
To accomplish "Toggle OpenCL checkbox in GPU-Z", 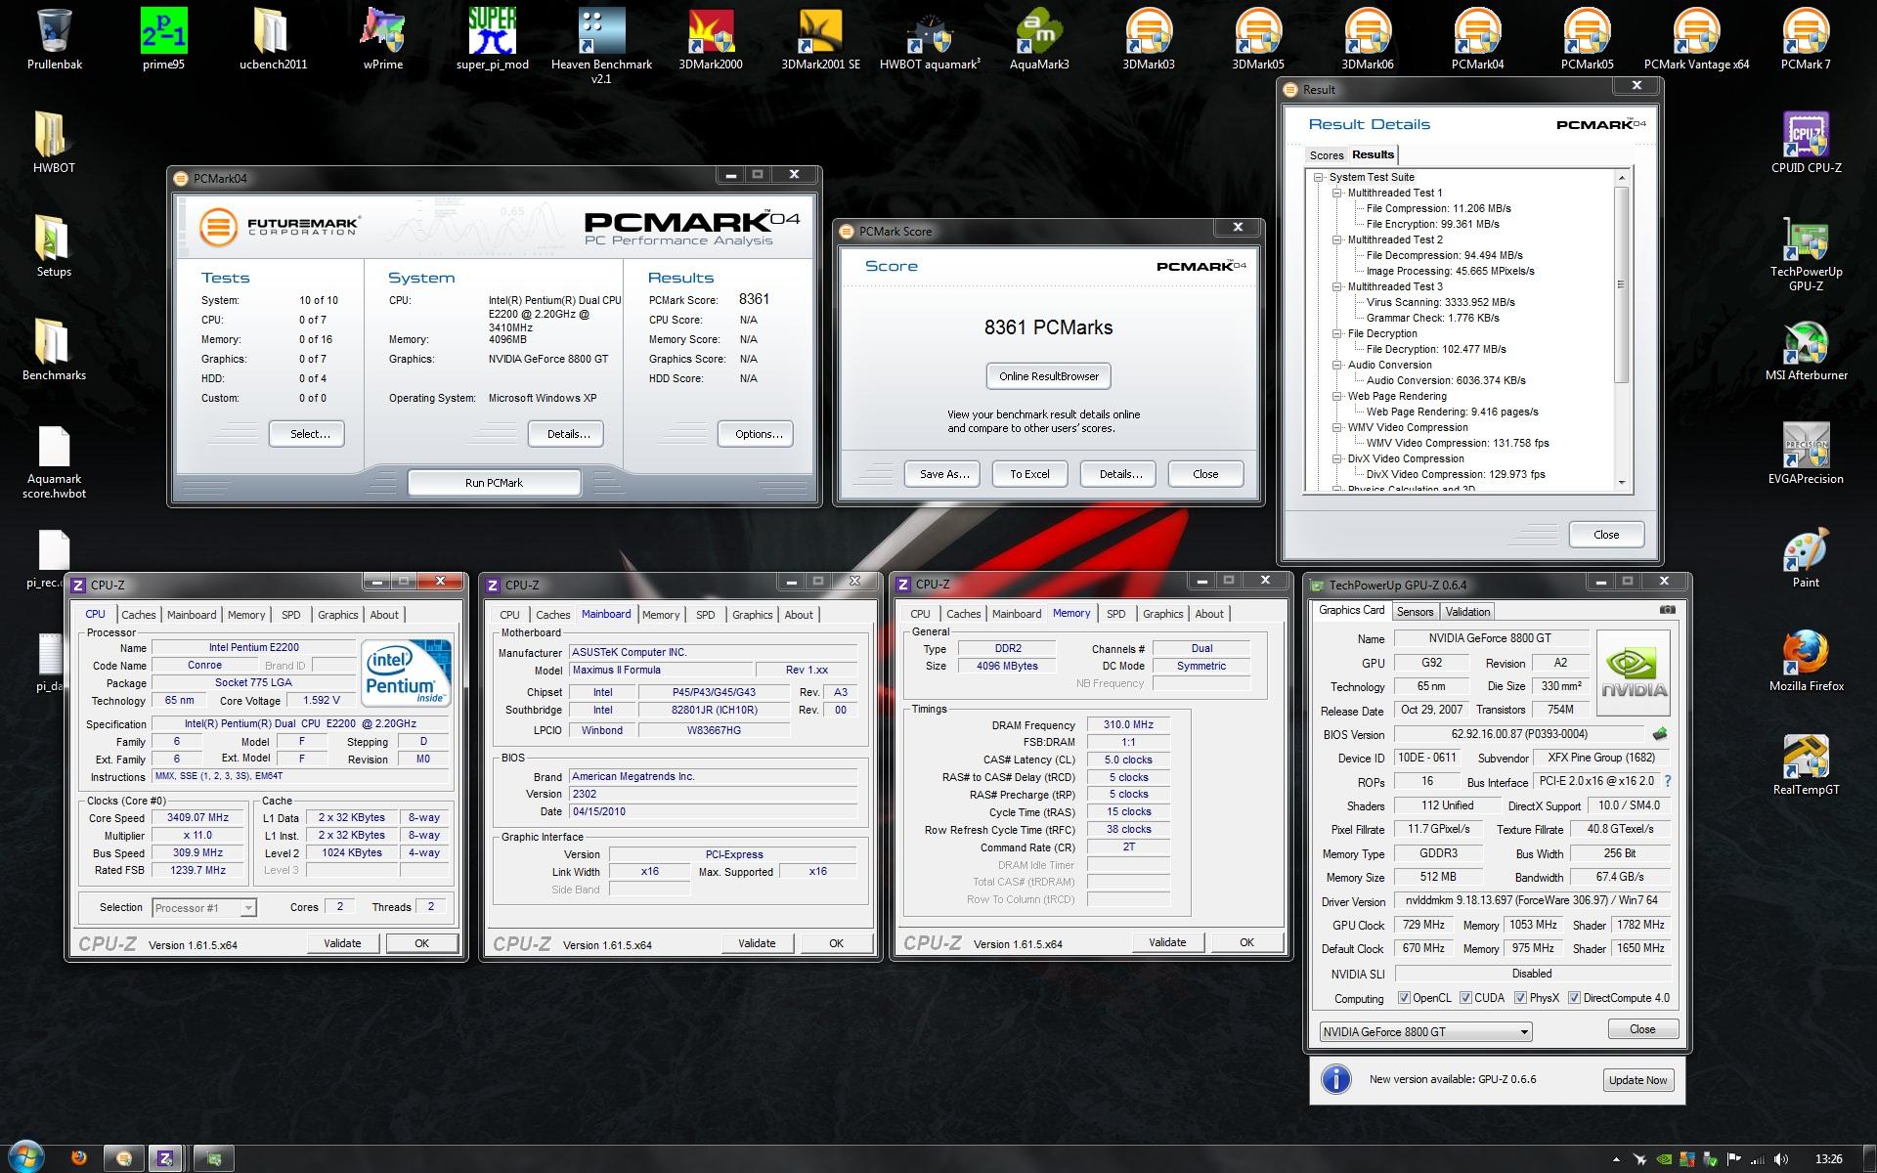I will coord(1404,998).
